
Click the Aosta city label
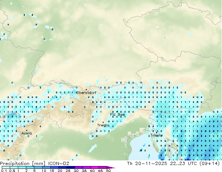[x=27, y=133]
